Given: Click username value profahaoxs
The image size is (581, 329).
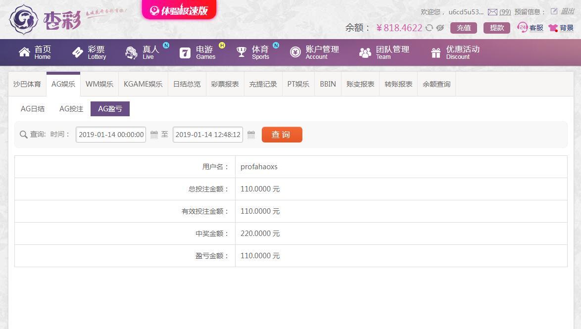Looking at the screenshot, I should coord(259,167).
